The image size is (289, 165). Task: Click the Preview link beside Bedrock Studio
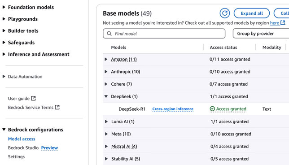[x=49, y=148]
